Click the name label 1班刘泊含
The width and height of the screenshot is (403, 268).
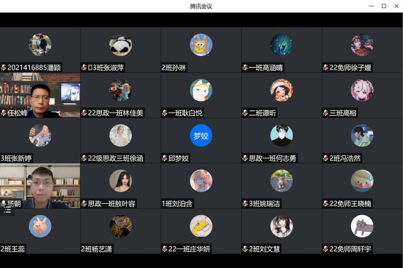[177, 204]
